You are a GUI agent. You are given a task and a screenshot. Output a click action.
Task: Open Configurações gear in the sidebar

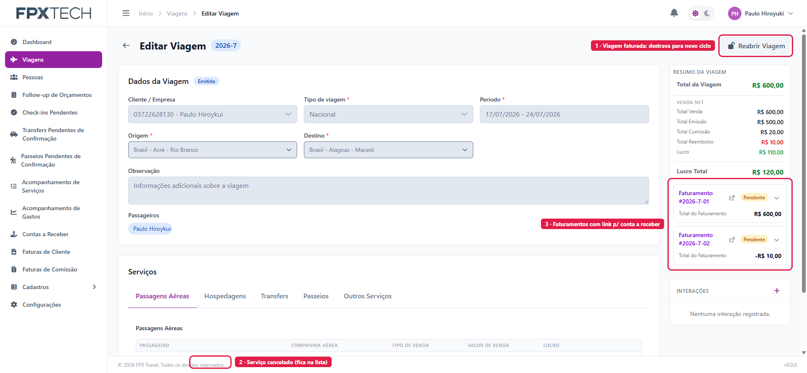click(14, 305)
